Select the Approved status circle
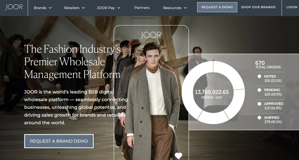 click(x=259, y=104)
